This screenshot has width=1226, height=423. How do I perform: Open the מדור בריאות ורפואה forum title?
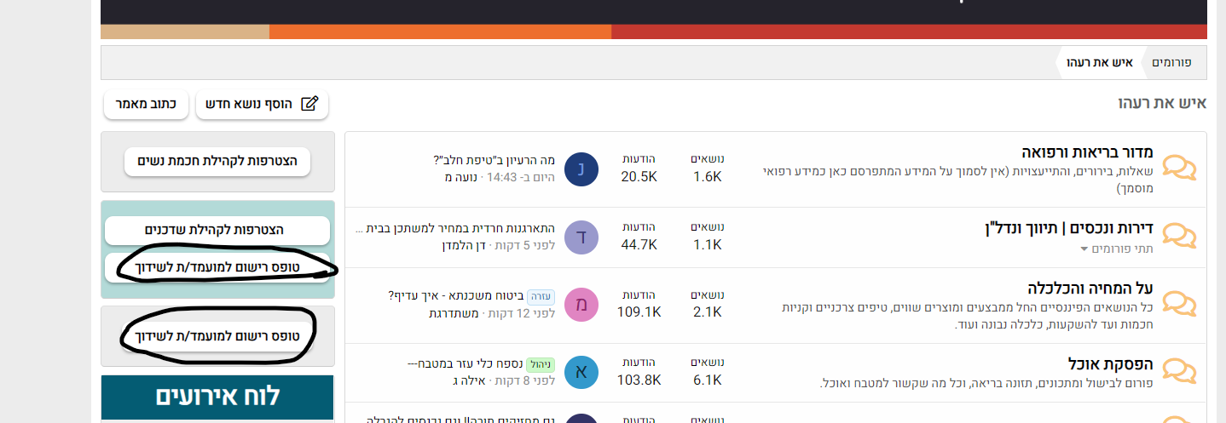pyautogui.click(x=1087, y=153)
